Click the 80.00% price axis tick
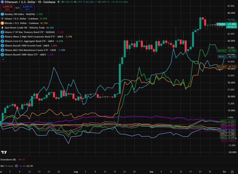Viewport: 238px width, 174px height. coord(231,13)
